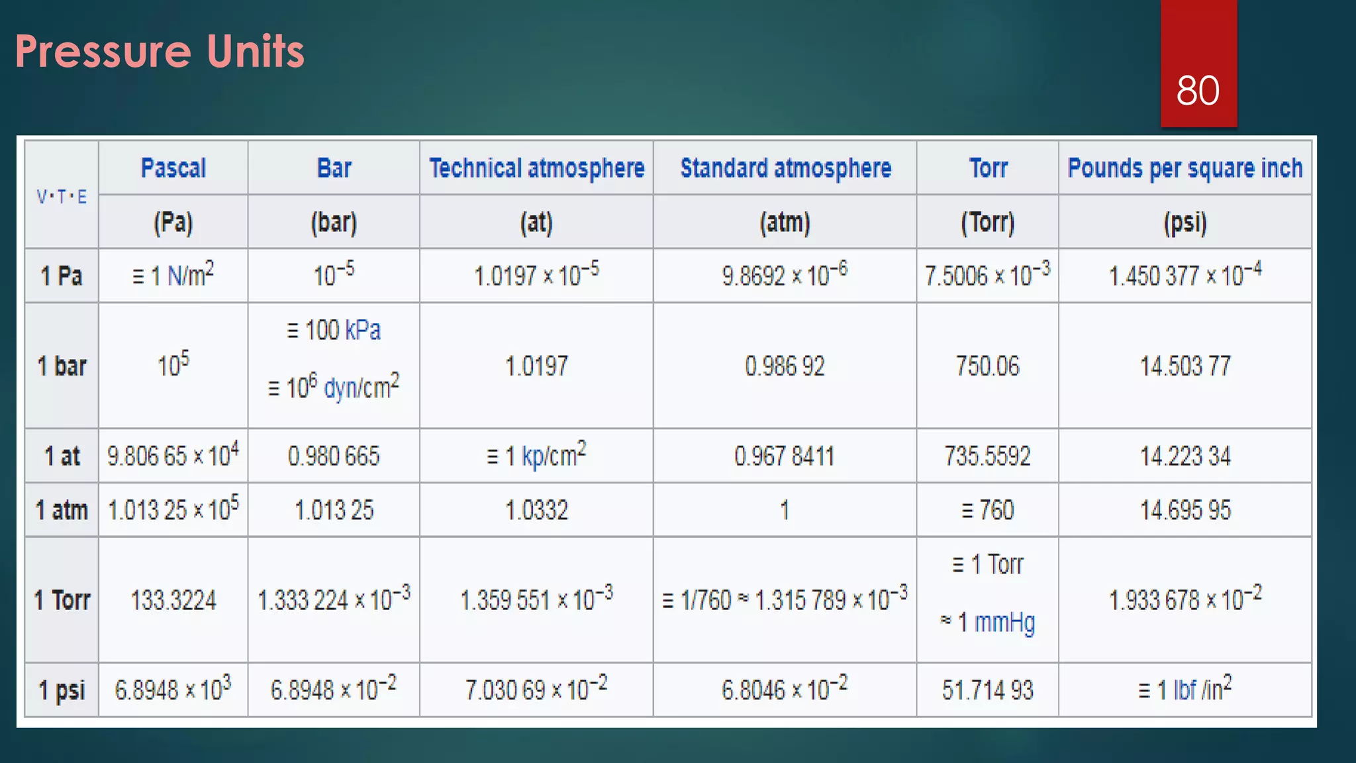Select value 1.333 224 × 10⁻³
Viewport: 1356px width, 763px height.
pos(334,599)
